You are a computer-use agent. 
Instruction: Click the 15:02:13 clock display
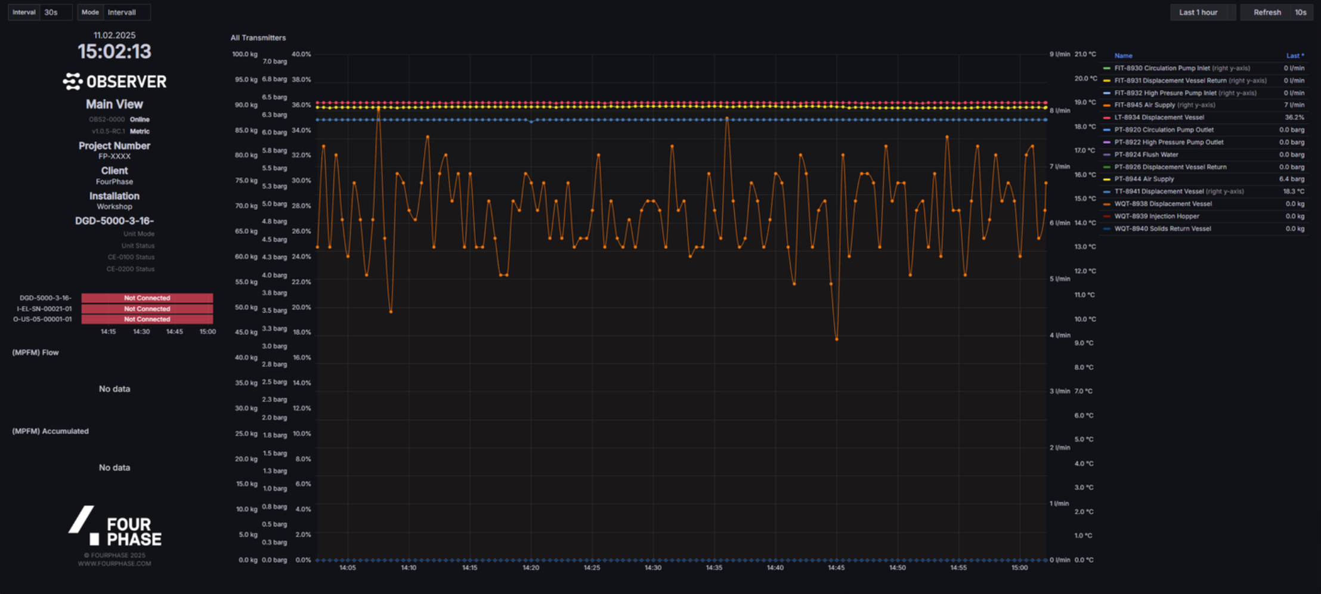(115, 51)
